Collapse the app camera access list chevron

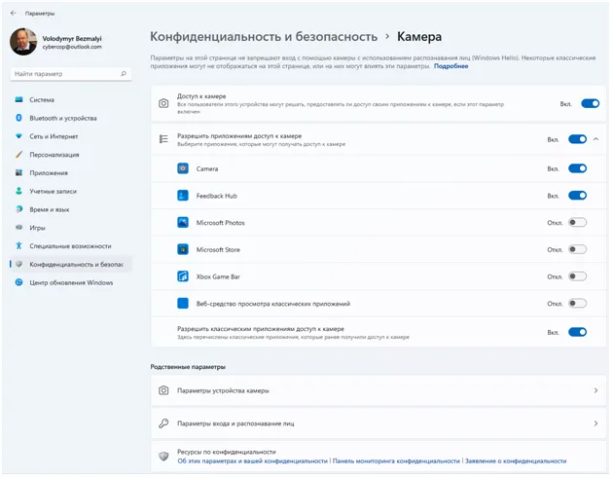point(595,139)
